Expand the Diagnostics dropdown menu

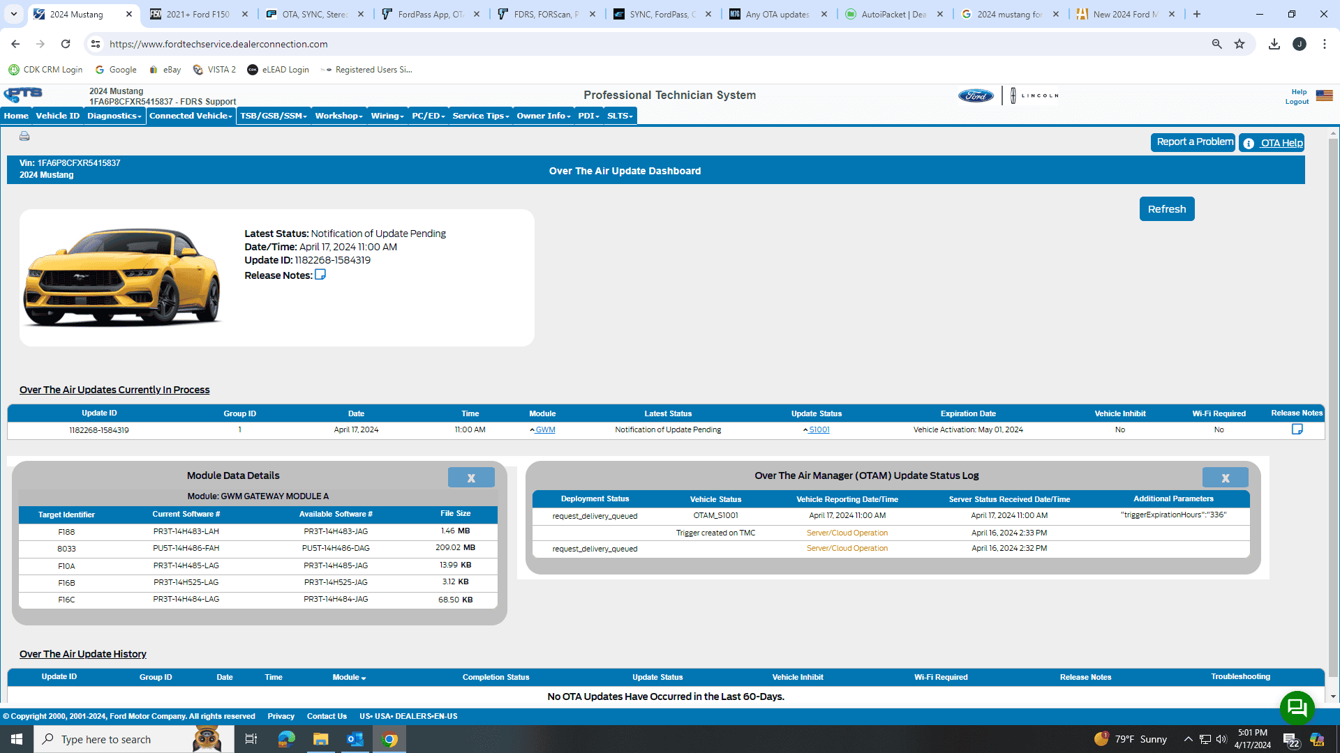pyautogui.click(x=114, y=116)
